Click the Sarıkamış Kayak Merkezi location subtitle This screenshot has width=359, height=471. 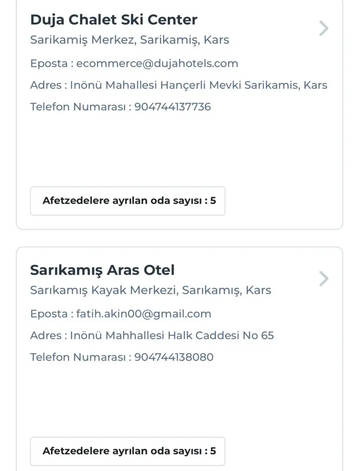151,290
